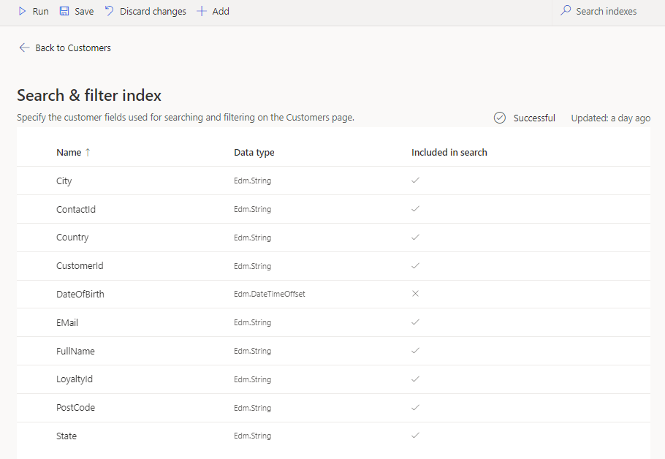Click the Add plus icon
Screen dimensions: 665x459
pos(202,11)
